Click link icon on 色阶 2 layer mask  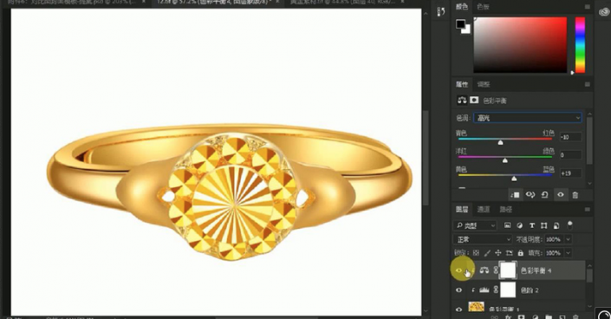pos(496,290)
